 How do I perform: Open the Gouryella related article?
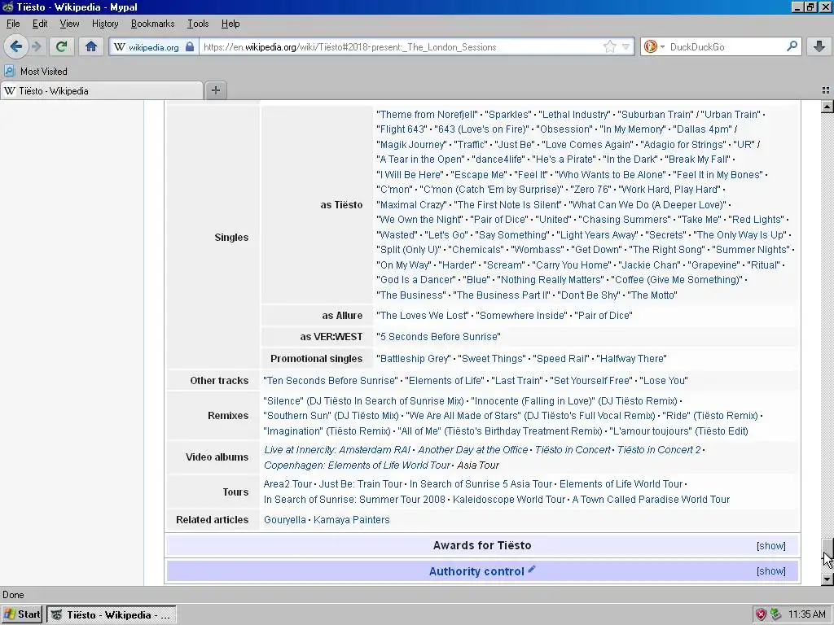(284, 520)
